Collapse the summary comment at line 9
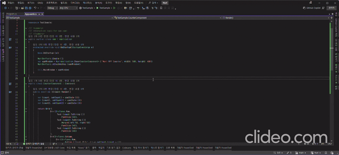339x155 pixels. [x=26, y=28]
